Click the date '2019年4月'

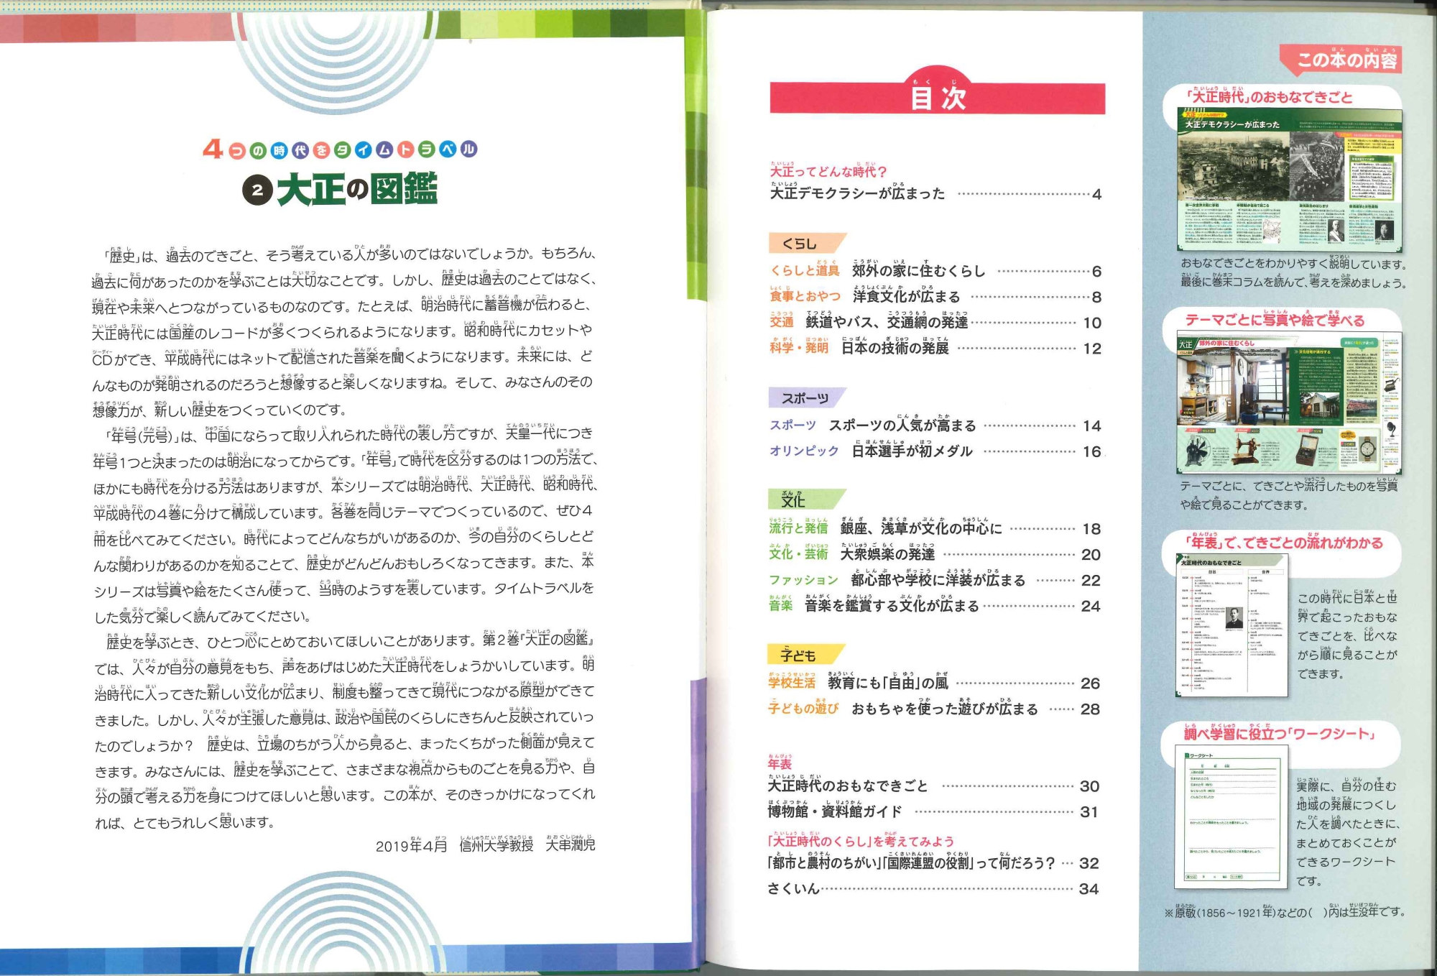pyautogui.click(x=411, y=845)
